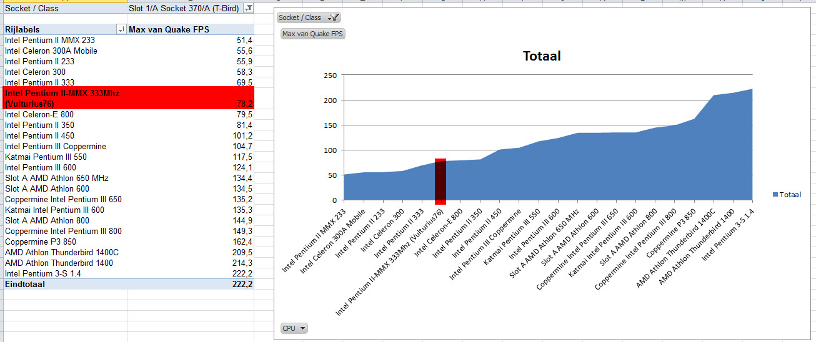Select the Intel Pentium III Coppermine row
Screen dimensions: 816x342
[x=128, y=146]
